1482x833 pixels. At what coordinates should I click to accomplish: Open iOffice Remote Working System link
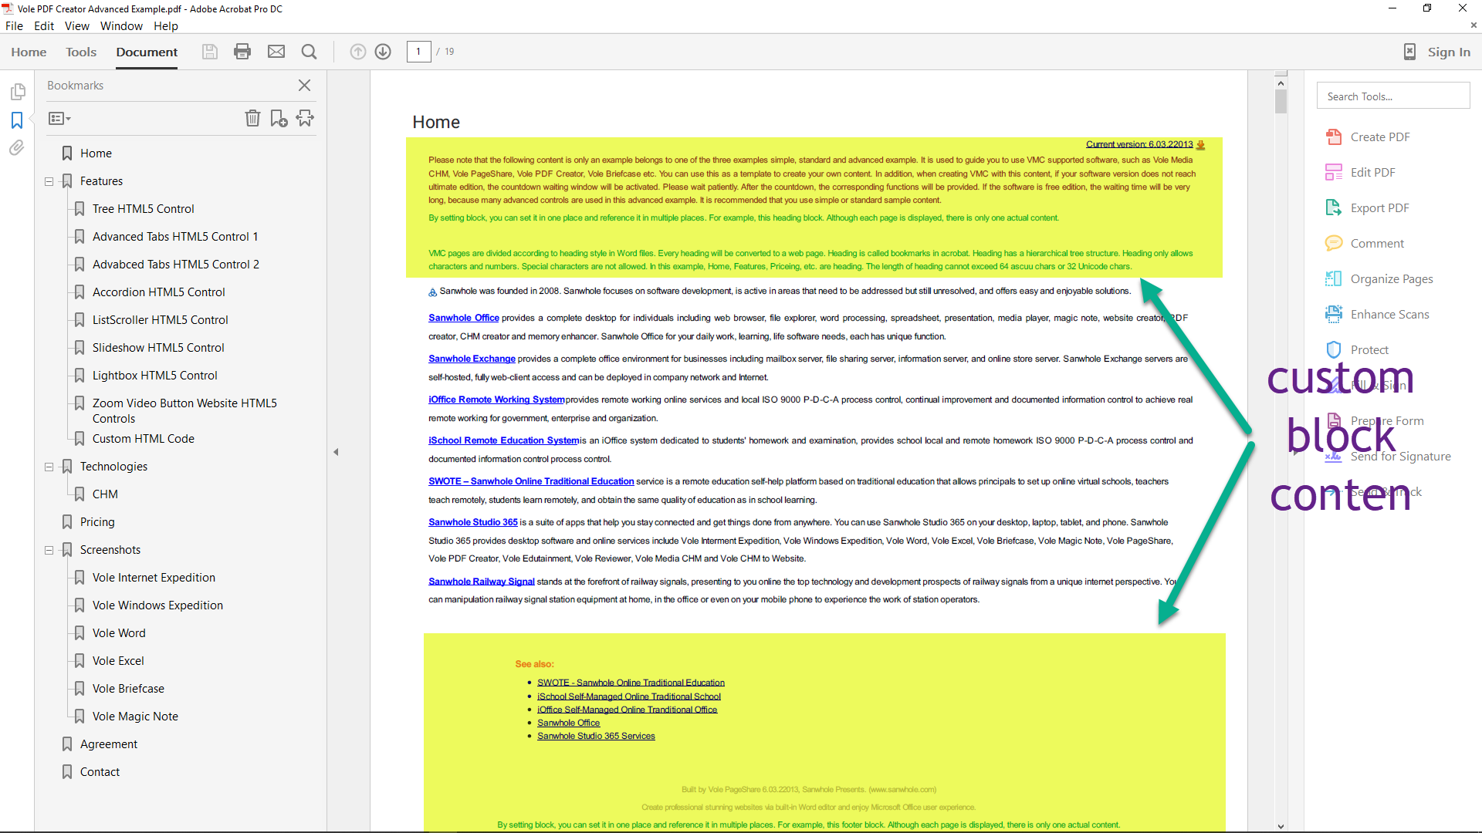(496, 400)
